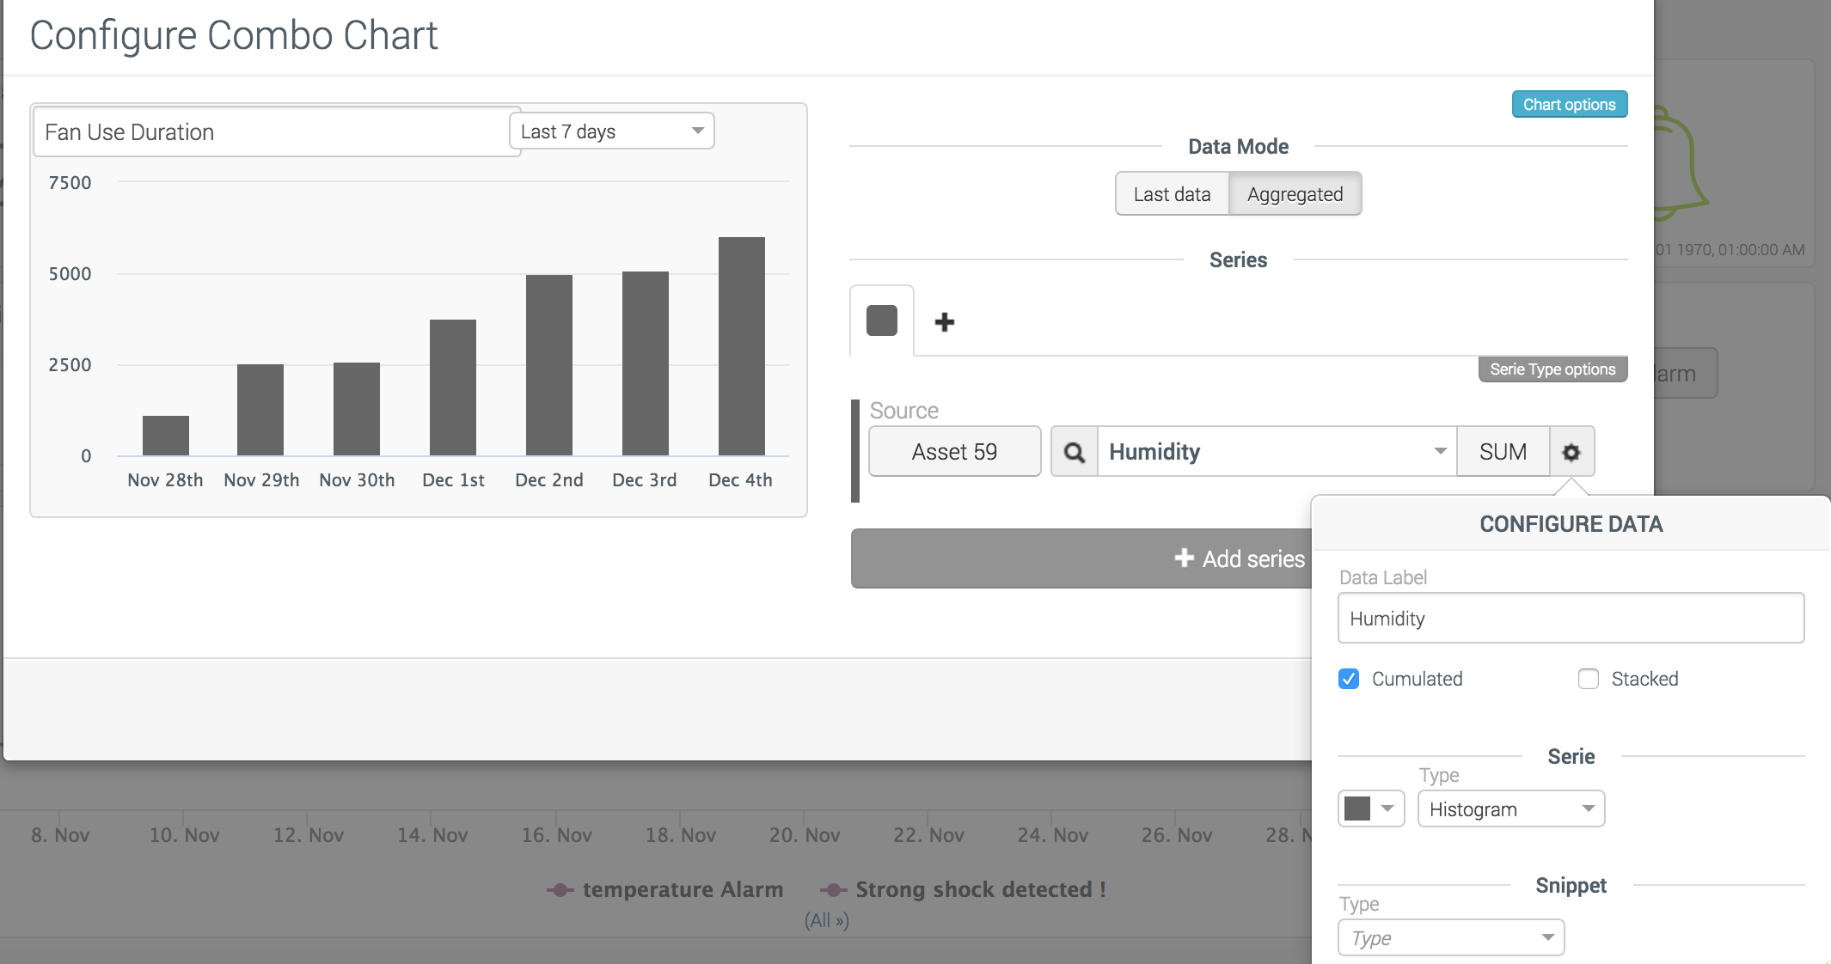Click the Asset 59 source button
The width and height of the screenshot is (1831, 964).
coord(954,452)
